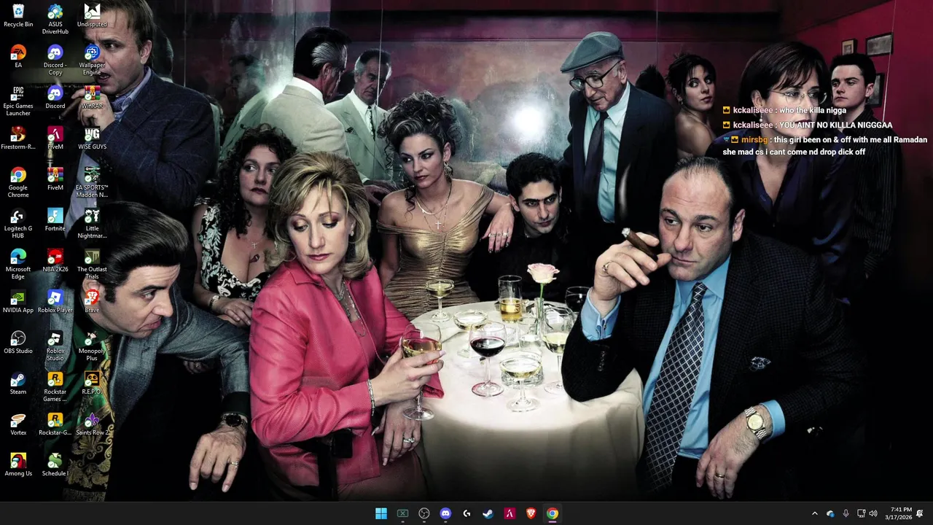Open the notification bell in the tray
This screenshot has width=933, height=525.
[x=920, y=513]
